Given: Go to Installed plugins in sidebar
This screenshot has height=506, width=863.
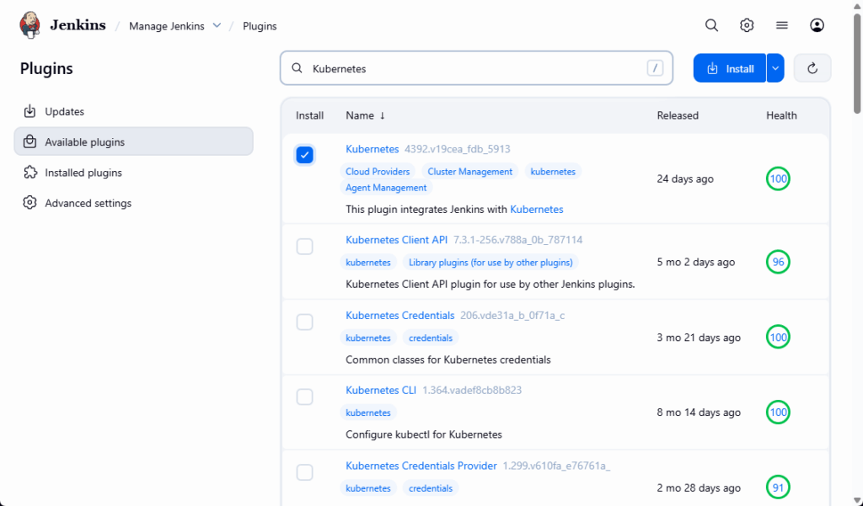Looking at the screenshot, I should (83, 173).
